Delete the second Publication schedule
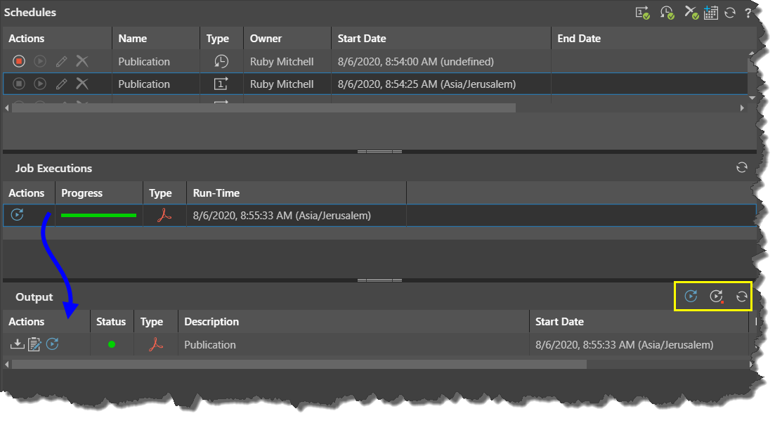Viewport: 782px width, 423px height. click(x=82, y=84)
